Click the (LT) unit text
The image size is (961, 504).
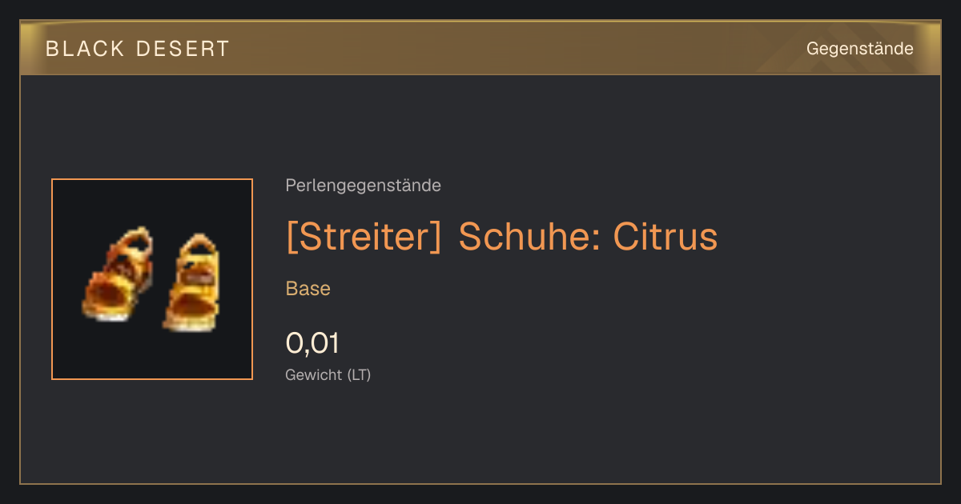[x=359, y=374]
